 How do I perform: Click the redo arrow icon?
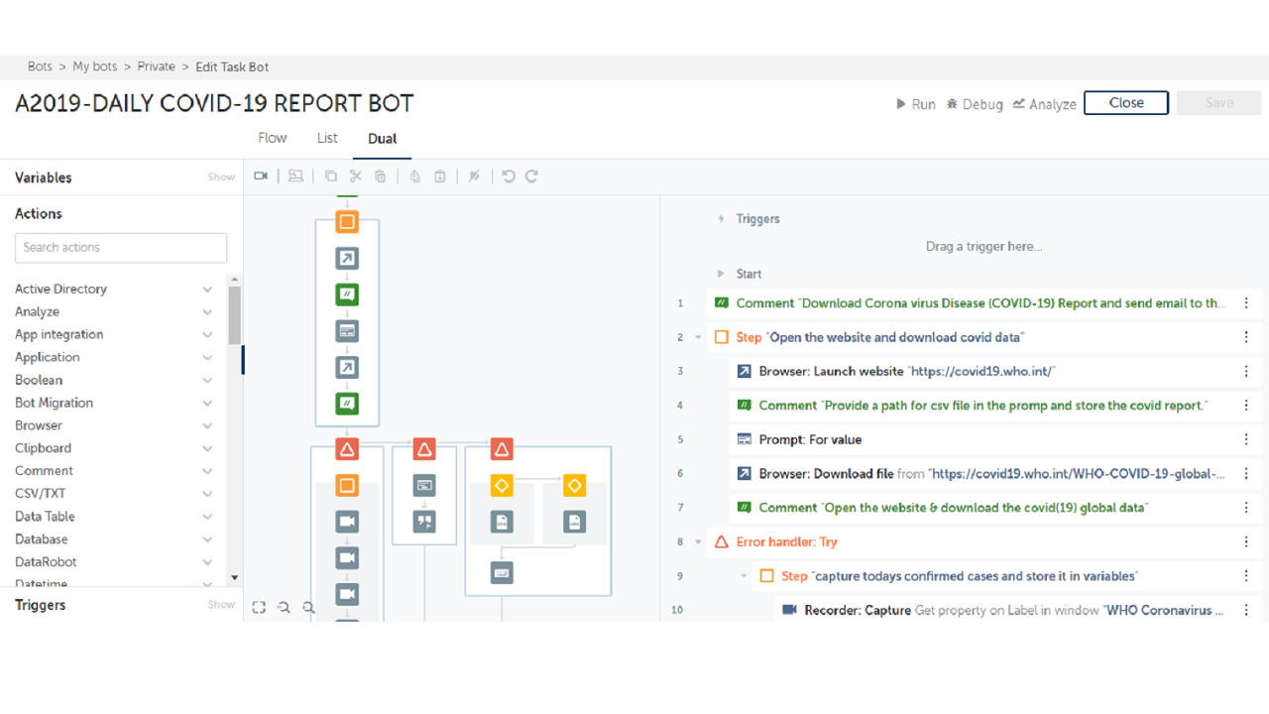pyautogui.click(x=531, y=177)
